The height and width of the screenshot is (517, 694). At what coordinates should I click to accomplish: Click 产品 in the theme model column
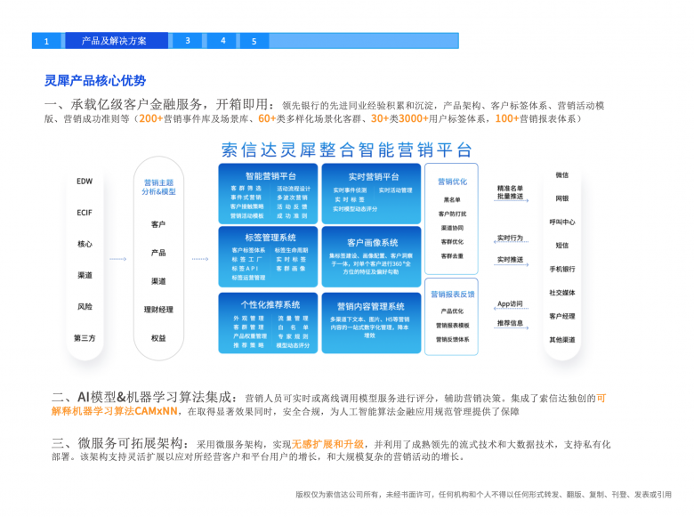pyautogui.click(x=158, y=253)
